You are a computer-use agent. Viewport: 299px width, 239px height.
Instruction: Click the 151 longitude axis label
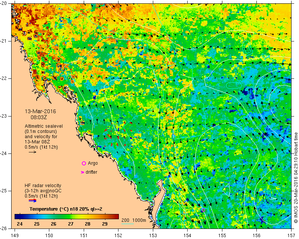coord(84,236)
